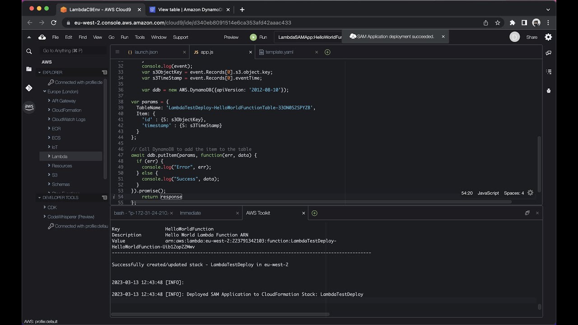Open Cloud9 preferences gear

548,37
